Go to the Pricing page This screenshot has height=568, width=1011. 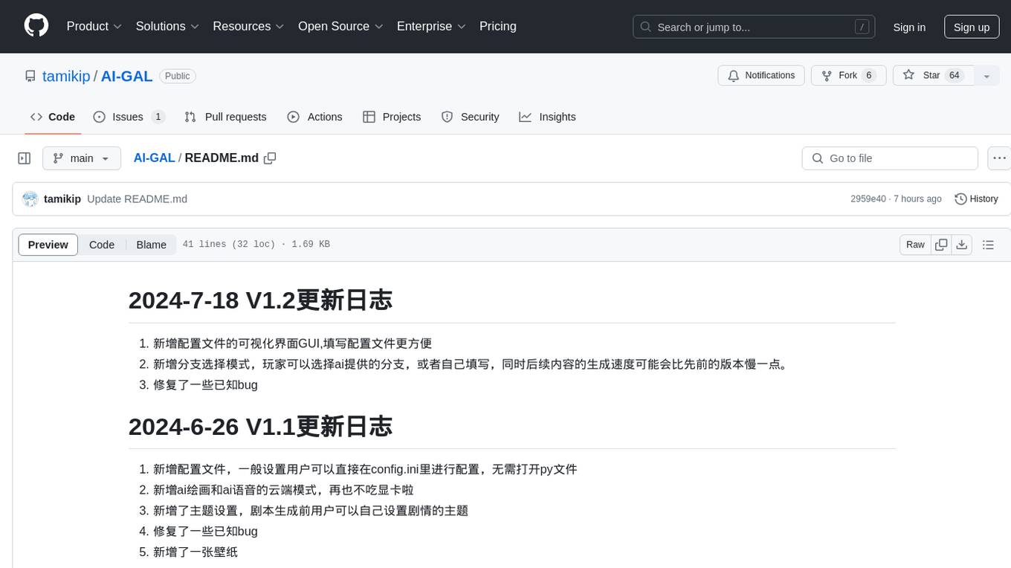(x=498, y=26)
